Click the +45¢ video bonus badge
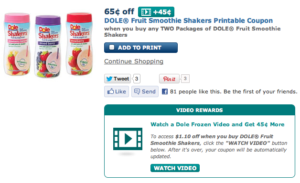This screenshot has width=300, height=183. [x=156, y=12]
